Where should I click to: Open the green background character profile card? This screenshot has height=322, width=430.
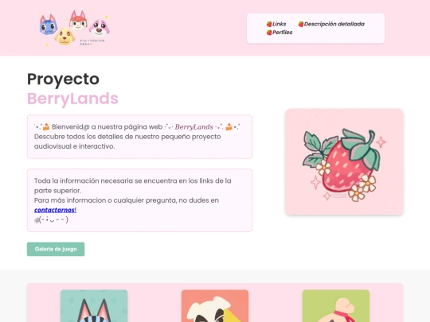(336, 306)
